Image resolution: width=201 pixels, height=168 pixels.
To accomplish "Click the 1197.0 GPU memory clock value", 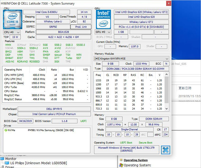I will point(135,46).
